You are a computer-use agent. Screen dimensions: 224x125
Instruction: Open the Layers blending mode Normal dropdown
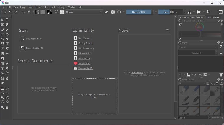click(198, 47)
